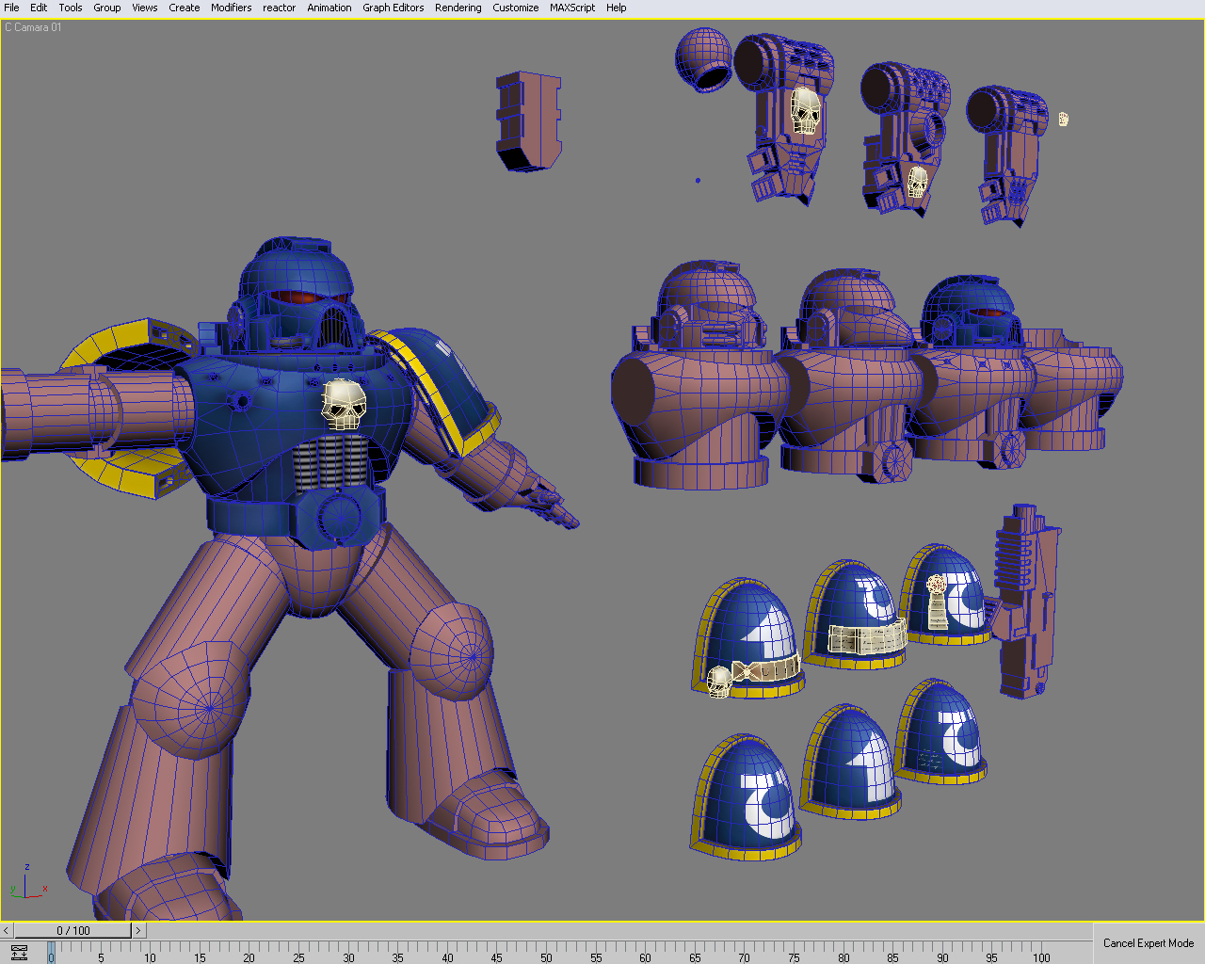
Task: Open the Mini Curve Editor toggle icon
Action: pos(19,953)
